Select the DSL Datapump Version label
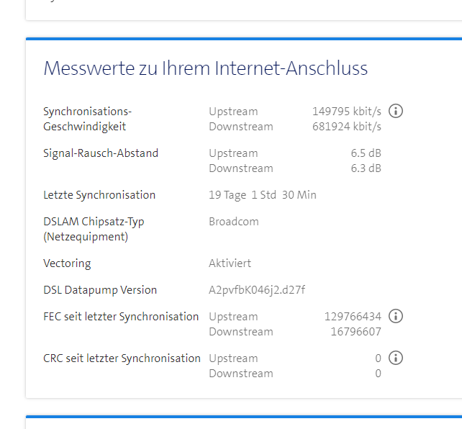This screenshot has height=429, width=462. pyautogui.click(x=100, y=290)
